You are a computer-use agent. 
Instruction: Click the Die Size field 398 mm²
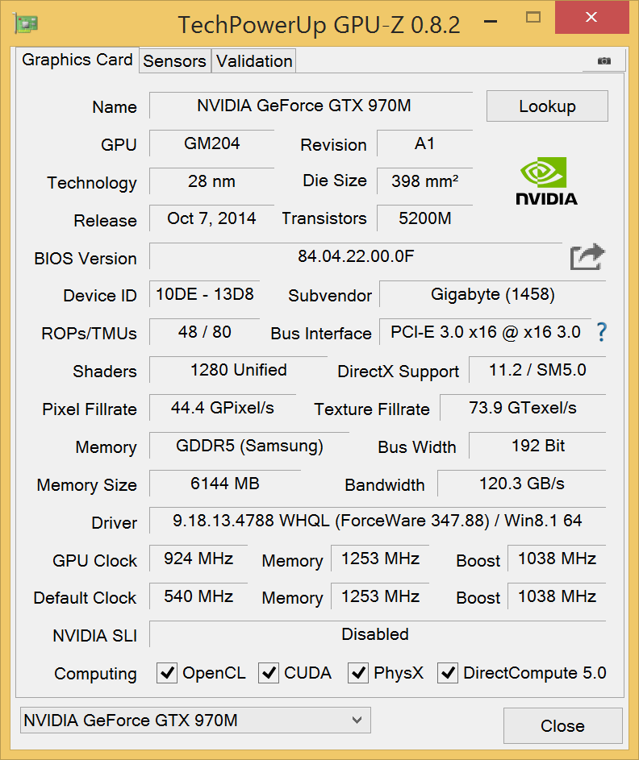click(424, 181)
